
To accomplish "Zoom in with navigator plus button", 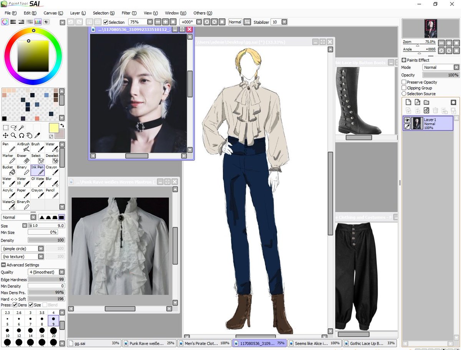I will pyautogui.click(x=449, y=43).
